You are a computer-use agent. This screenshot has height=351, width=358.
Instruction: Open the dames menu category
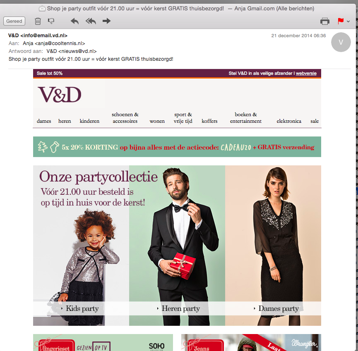[x=44, y=121]
